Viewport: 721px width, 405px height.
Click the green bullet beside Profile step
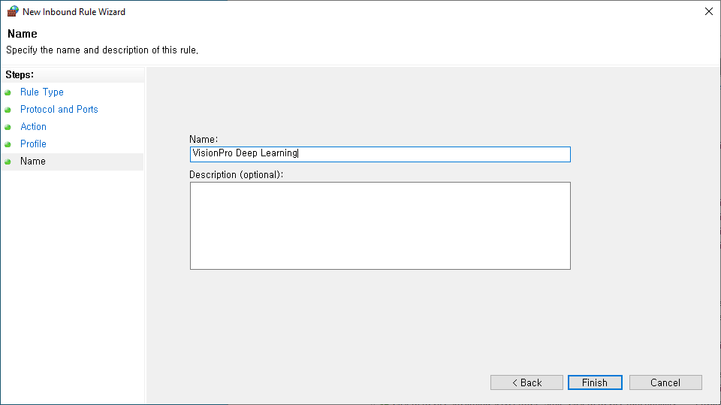coord(8,144)
